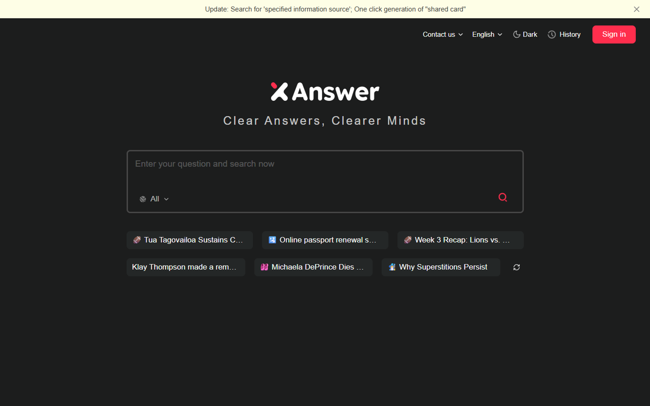650x406 pixels.
Task: Refresh suggested topics with the reload icon
Action: pos(516,267)
